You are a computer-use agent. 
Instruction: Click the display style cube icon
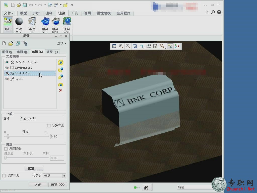coord(141,46)
